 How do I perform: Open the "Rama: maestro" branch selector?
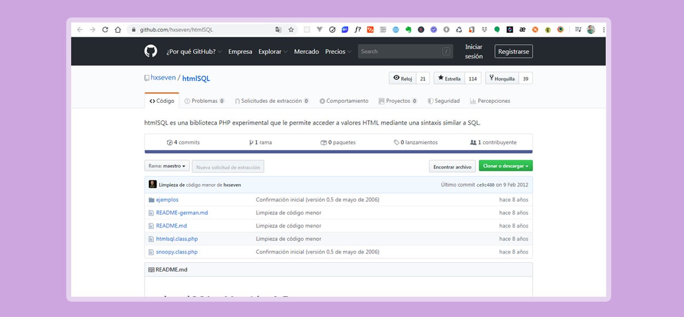pos(167,166)
